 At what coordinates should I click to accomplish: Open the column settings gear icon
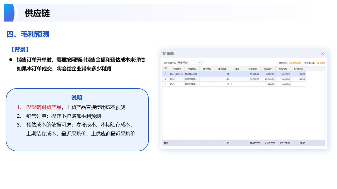click(x=166, y=69)
